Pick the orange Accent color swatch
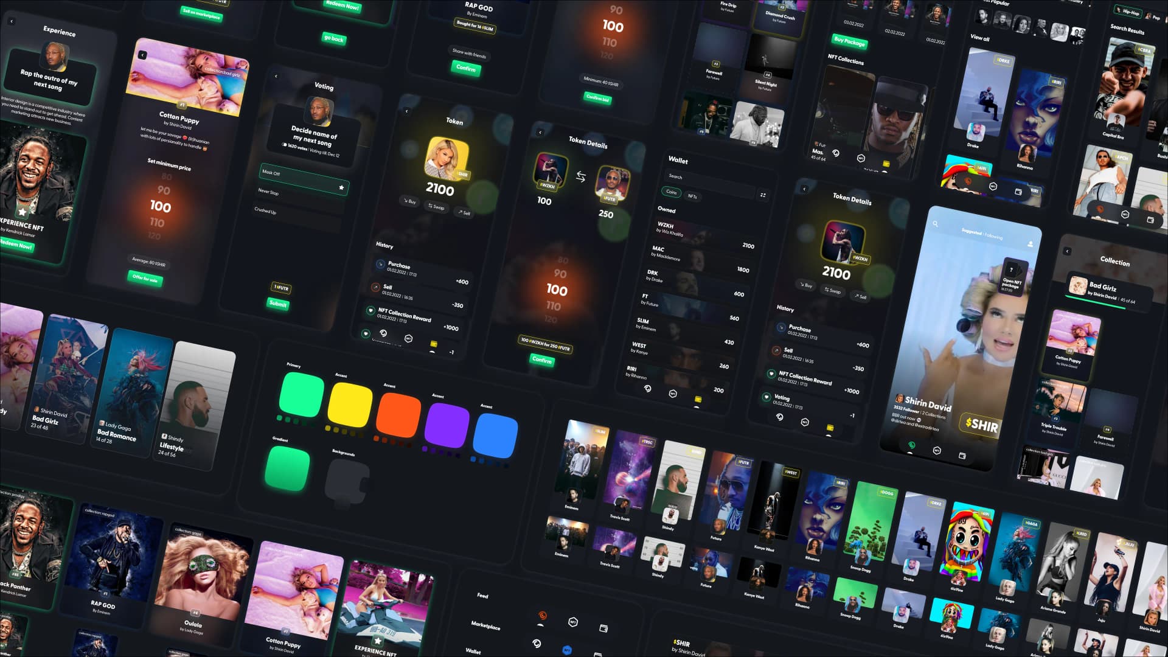Screen dimensions: 1168x657 398,415
